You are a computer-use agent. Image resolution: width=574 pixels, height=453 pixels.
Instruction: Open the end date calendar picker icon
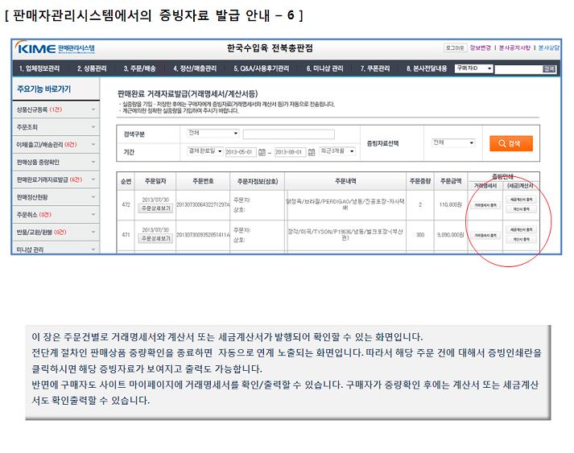(x=312, y=152)
